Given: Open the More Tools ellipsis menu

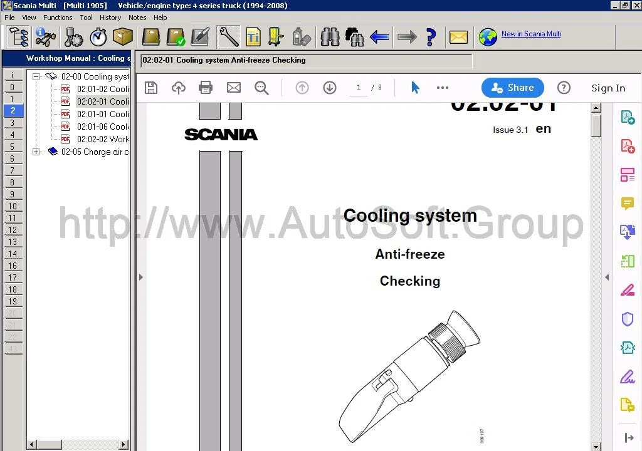Looking at the screenshot, I should (x=442, y=88).
